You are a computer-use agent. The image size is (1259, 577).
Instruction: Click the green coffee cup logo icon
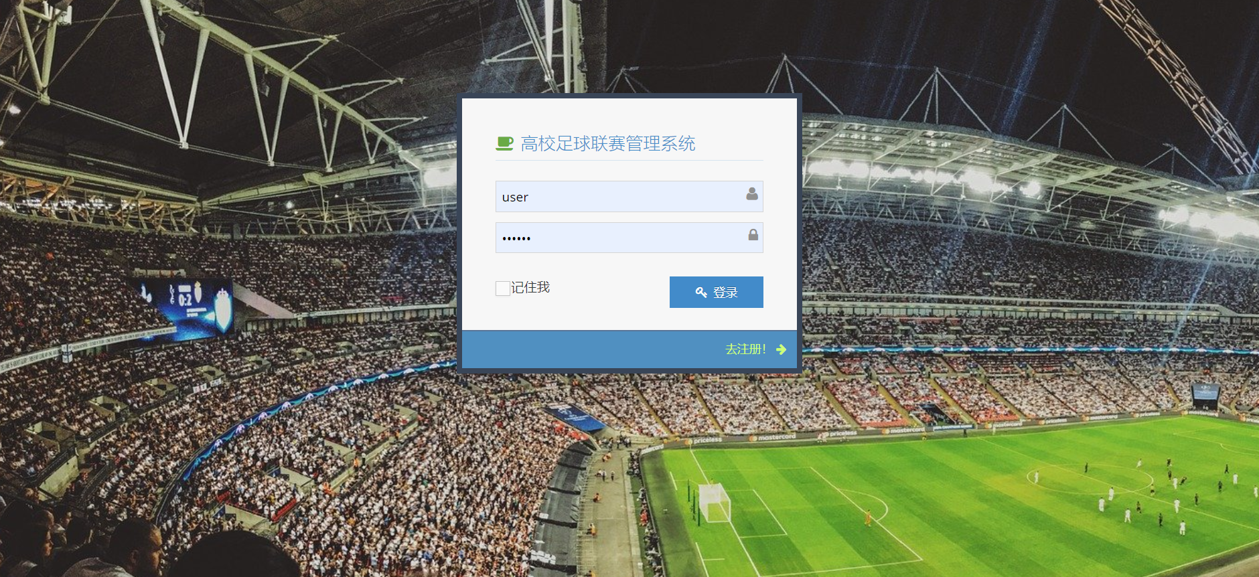click(504, 143)
